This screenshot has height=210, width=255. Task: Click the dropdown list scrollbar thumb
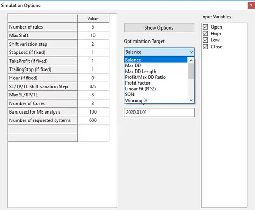click(191, 71)
